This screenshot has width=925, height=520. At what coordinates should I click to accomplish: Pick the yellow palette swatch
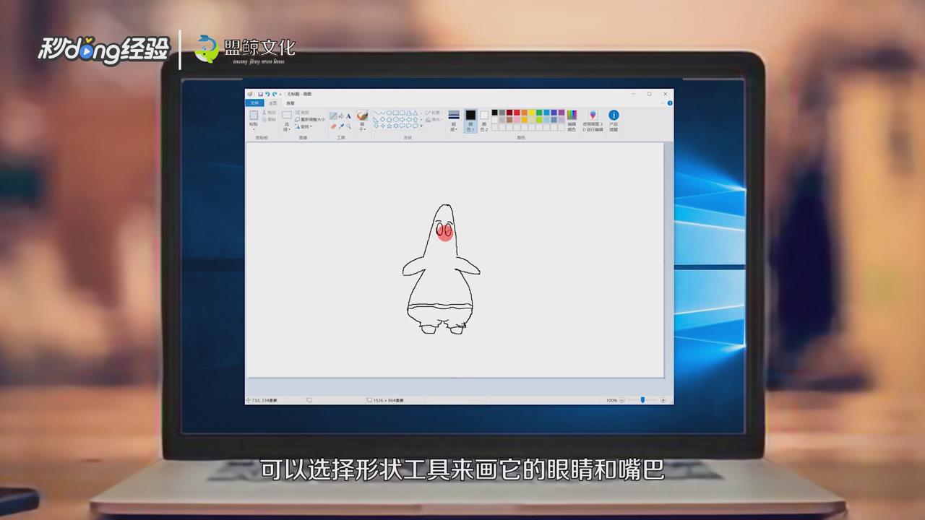pyautogui.click(x=532, y=113)
